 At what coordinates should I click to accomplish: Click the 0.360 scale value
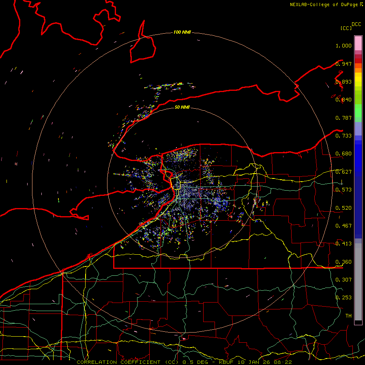coord(344,262)
